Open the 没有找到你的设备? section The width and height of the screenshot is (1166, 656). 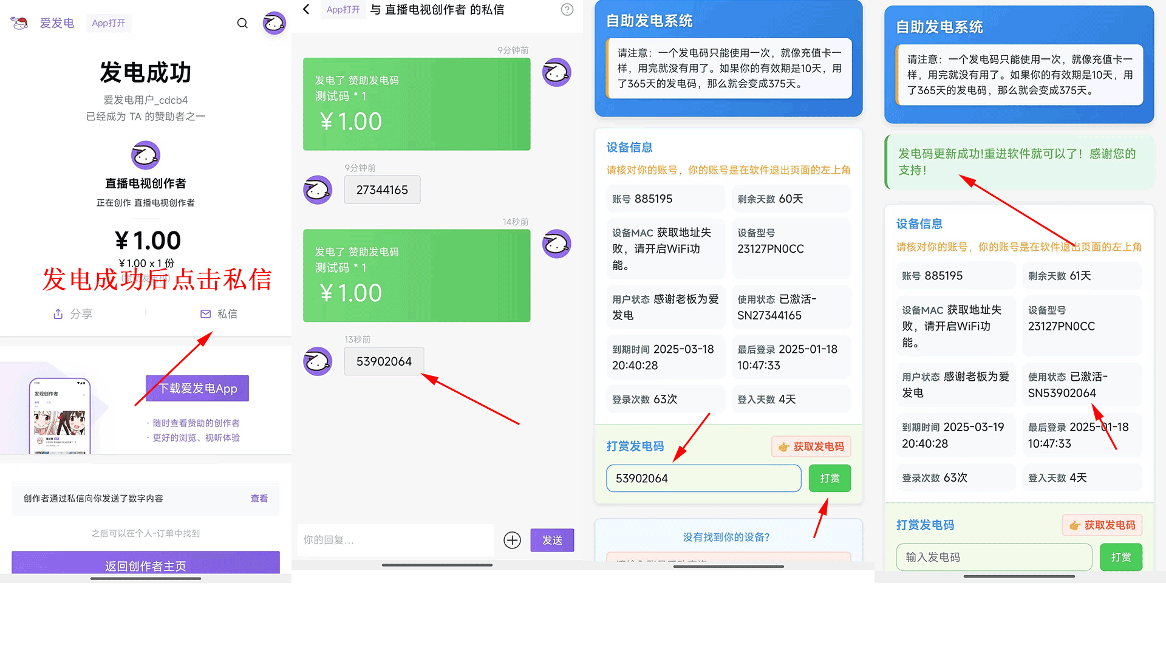point(726,537)
